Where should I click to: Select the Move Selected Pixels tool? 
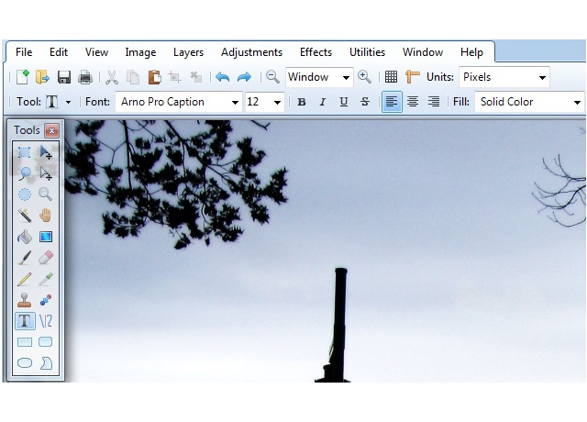(x=46, y=152)
